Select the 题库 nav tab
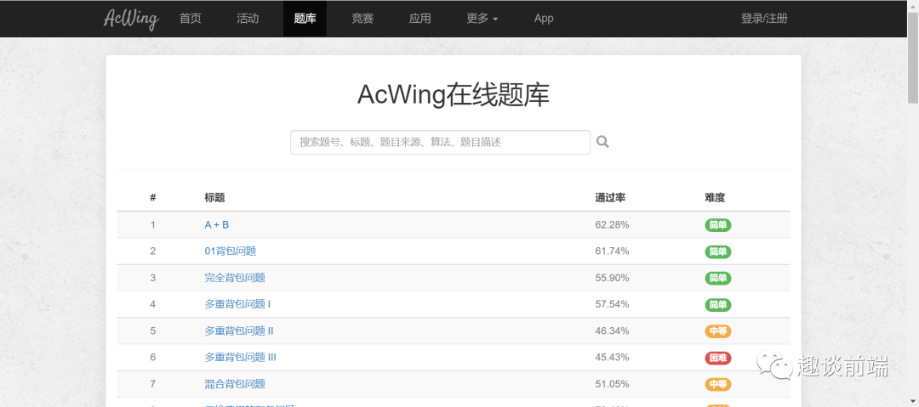The image size is (919, 407). 305,19
